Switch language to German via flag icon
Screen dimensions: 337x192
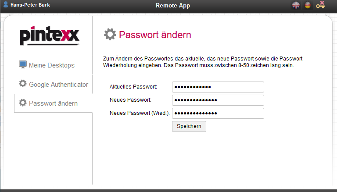[x=308, y=5]
